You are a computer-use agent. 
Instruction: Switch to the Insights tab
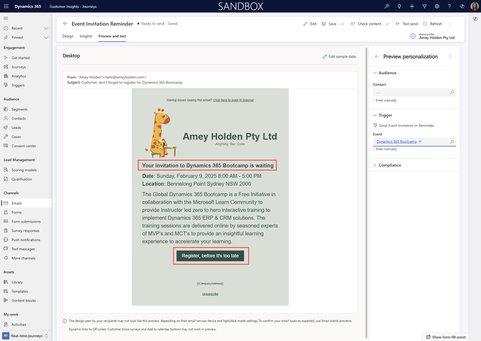86,36
